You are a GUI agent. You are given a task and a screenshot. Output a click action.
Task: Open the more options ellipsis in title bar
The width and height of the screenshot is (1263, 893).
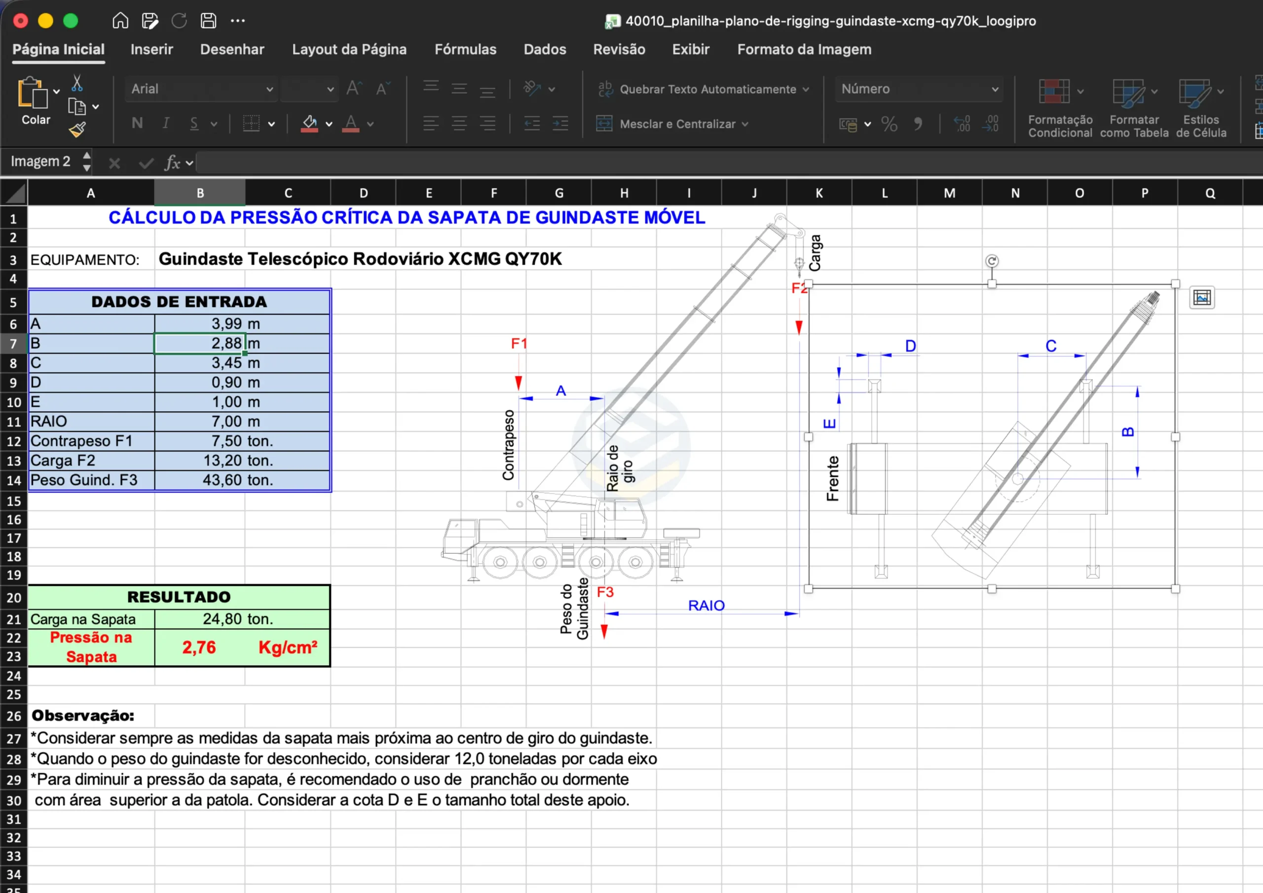(238, 21)
